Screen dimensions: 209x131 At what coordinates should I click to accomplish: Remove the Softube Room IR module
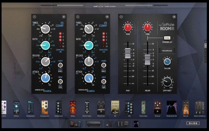click(x=121, y=17)
